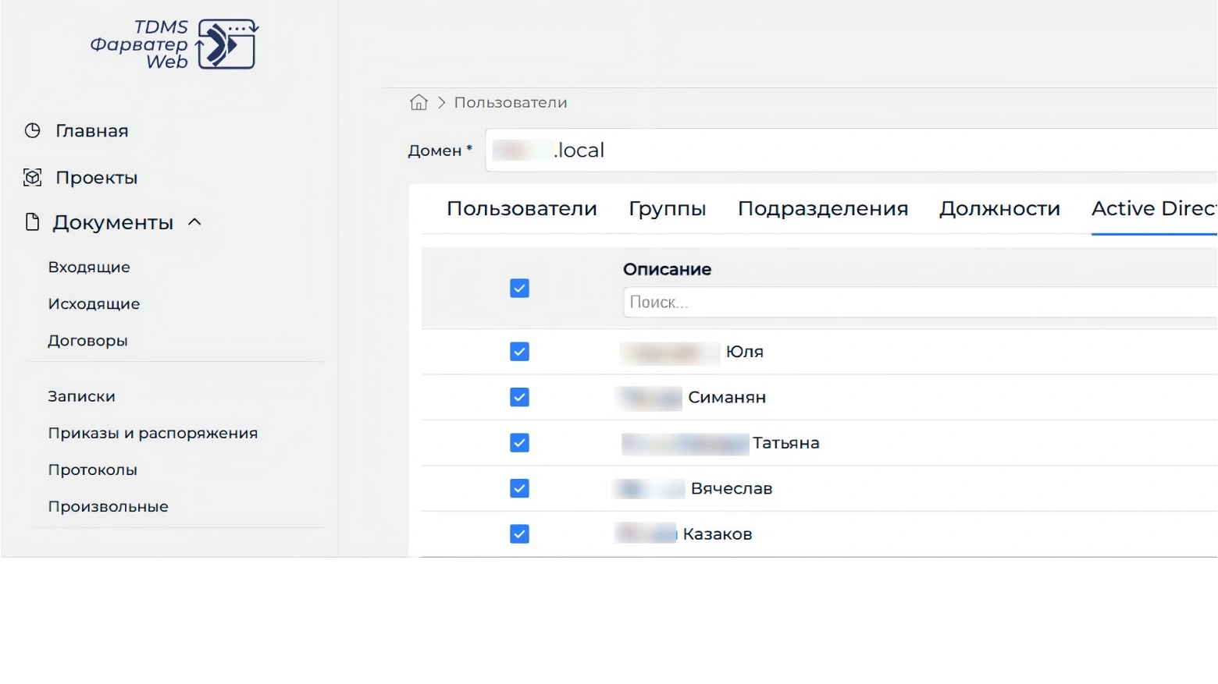
Task: Open Произвольные documents
Action: click(108, 506)
